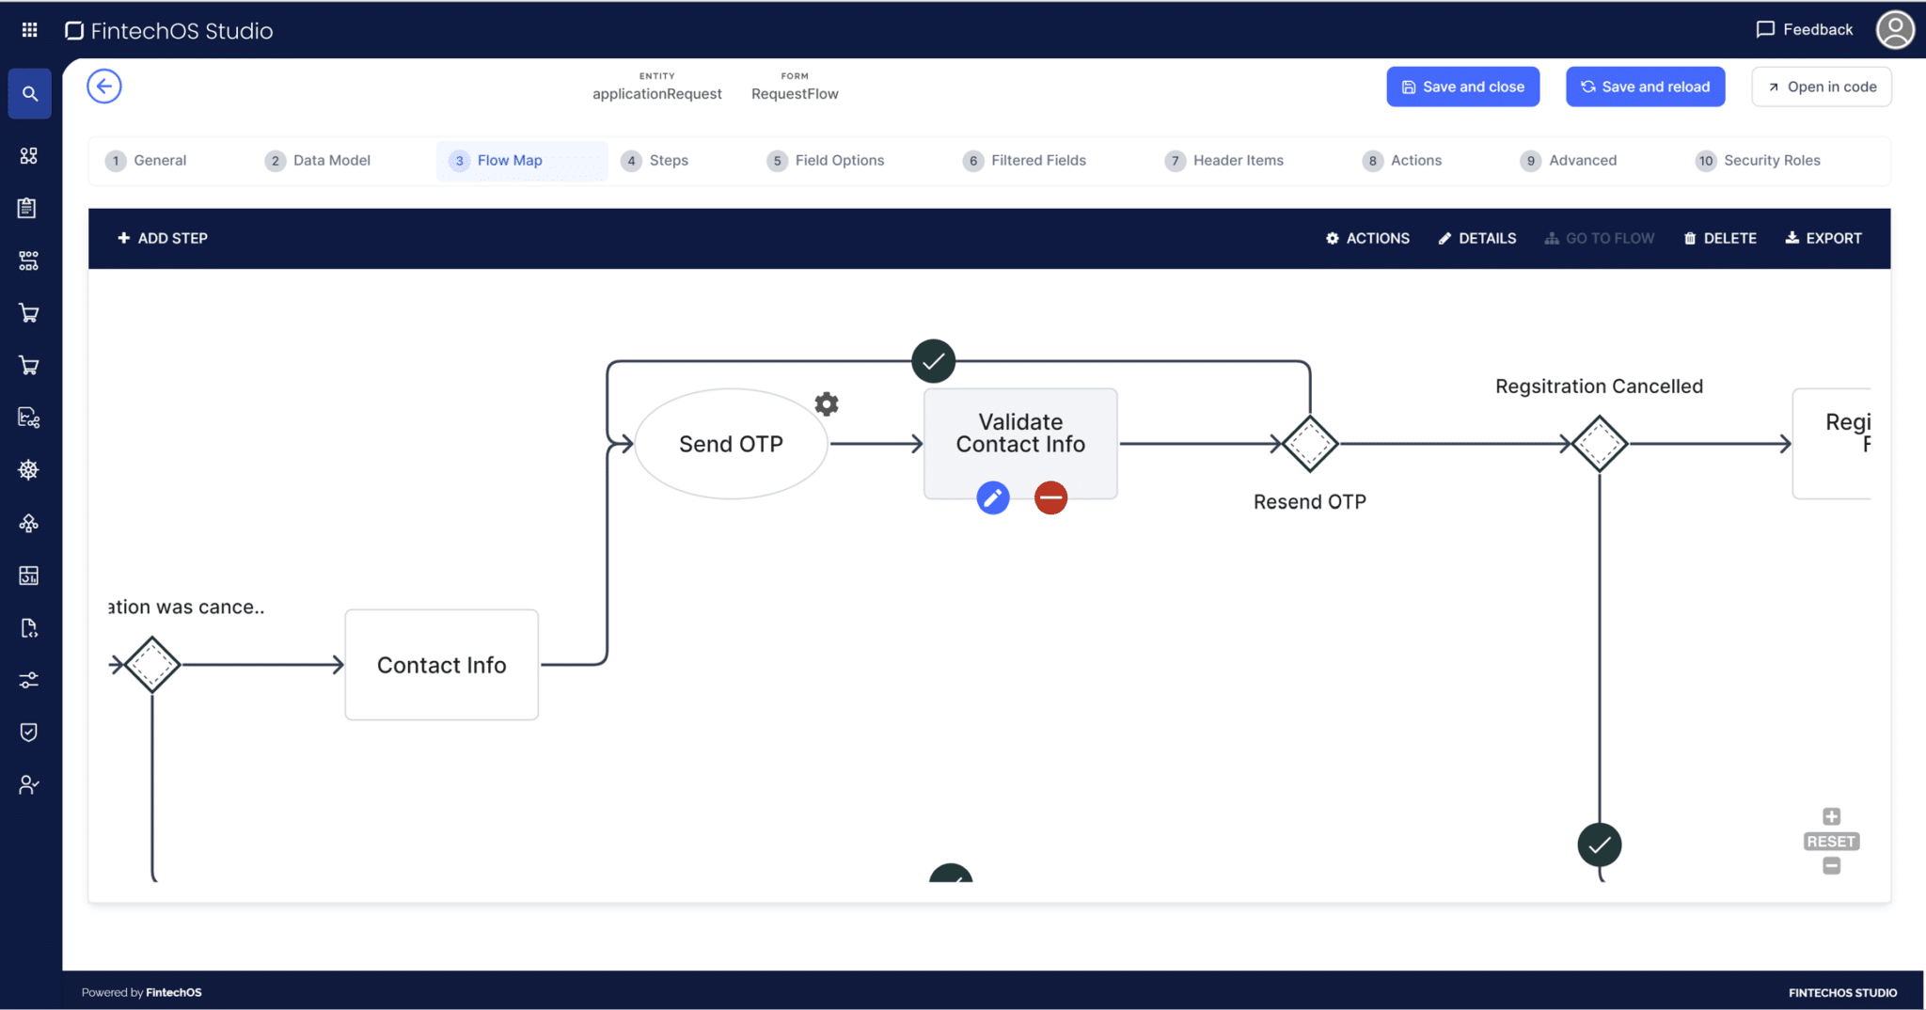The image size is (1926, 1010).
Task: Add a new step with ADD STEP
Action: 162,238
